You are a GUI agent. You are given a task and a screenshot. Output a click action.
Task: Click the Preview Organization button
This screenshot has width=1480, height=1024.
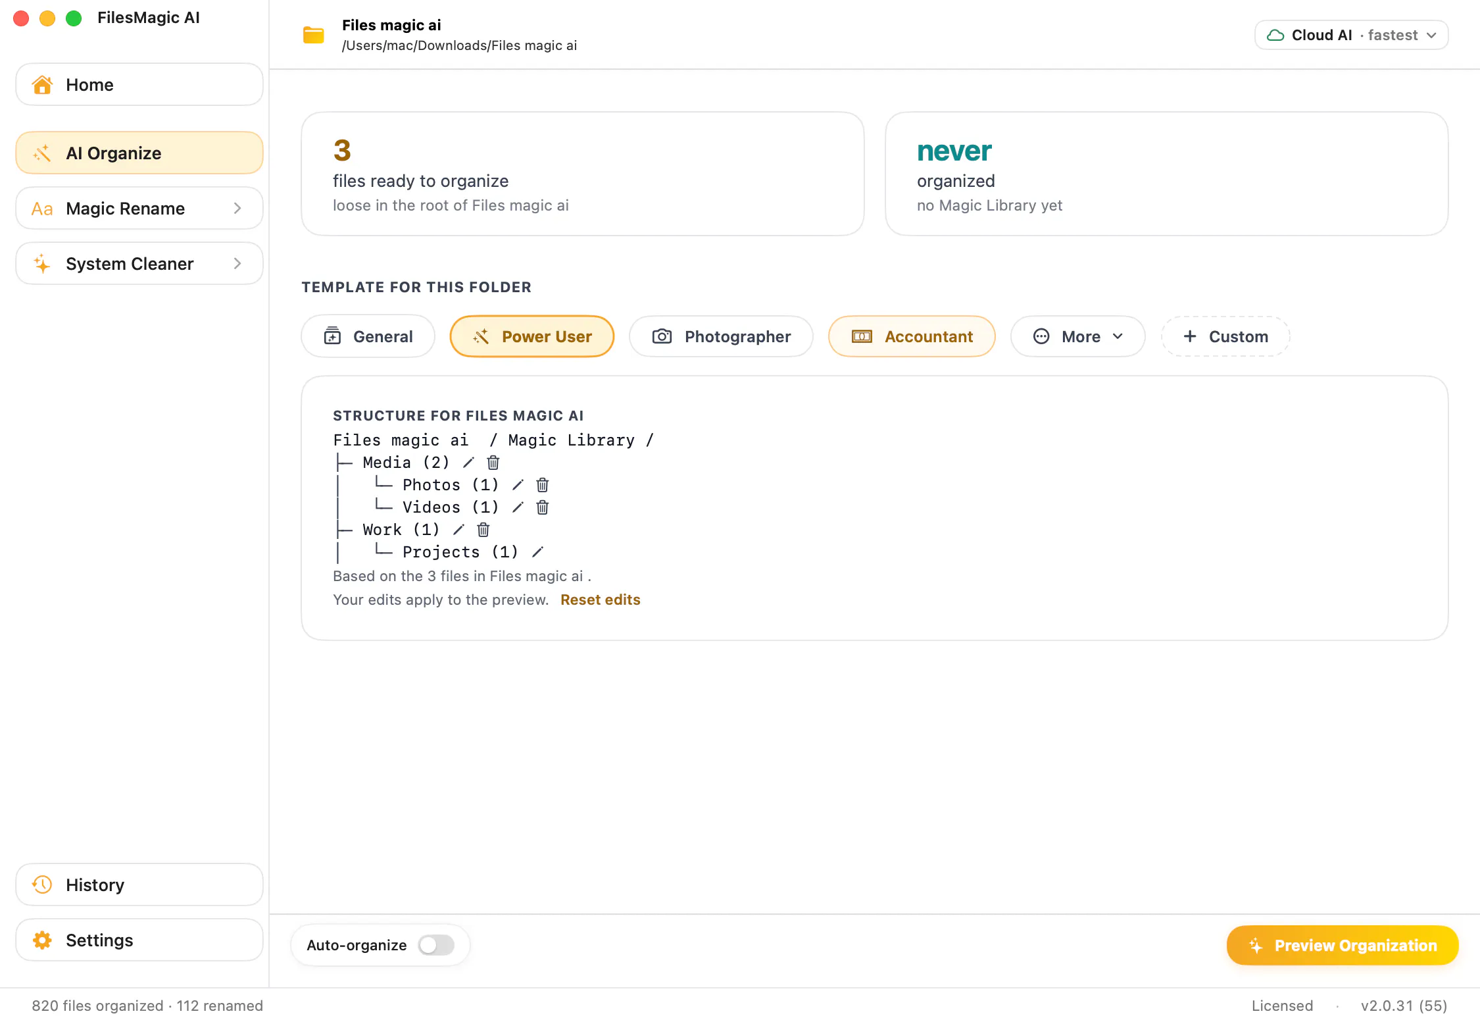click(1343, 945)
